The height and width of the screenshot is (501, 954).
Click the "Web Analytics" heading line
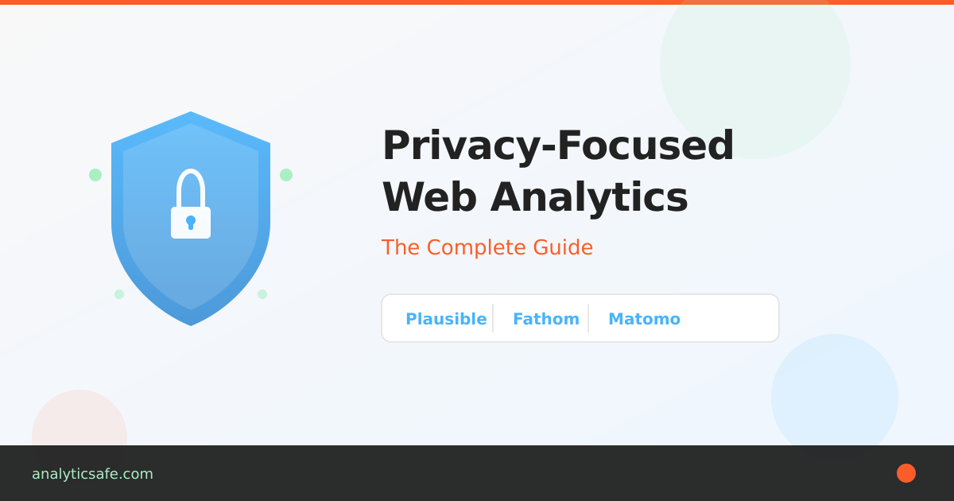pos(534,197)
